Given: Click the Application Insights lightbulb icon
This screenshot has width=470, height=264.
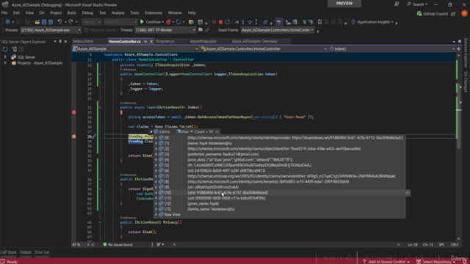Looking at the screenshot, I should [x=353, y=22].
